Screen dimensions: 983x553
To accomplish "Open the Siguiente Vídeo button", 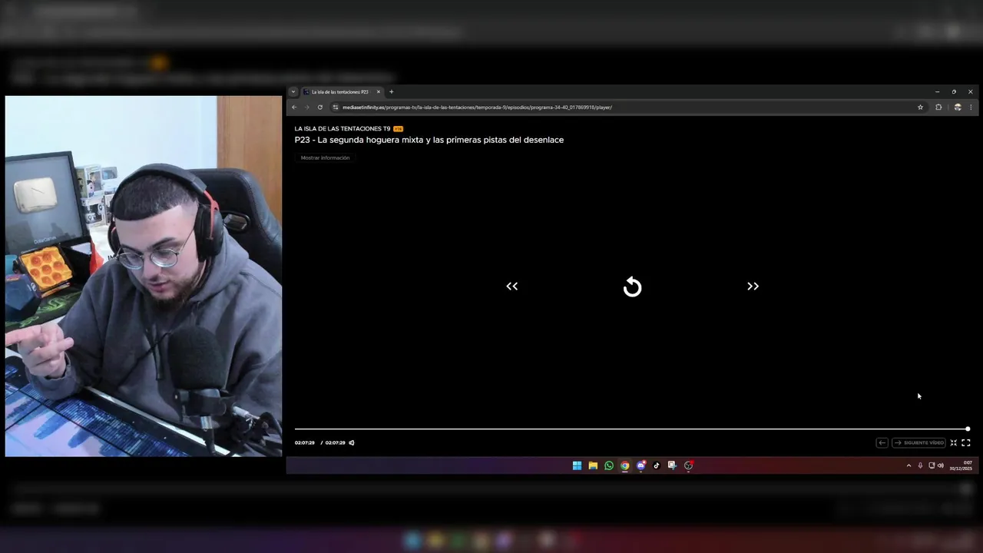I will click(x=918, y=442).
